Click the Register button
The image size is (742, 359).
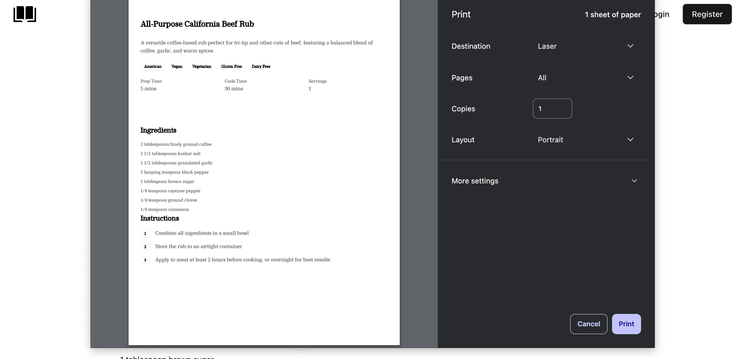[707, 14]
